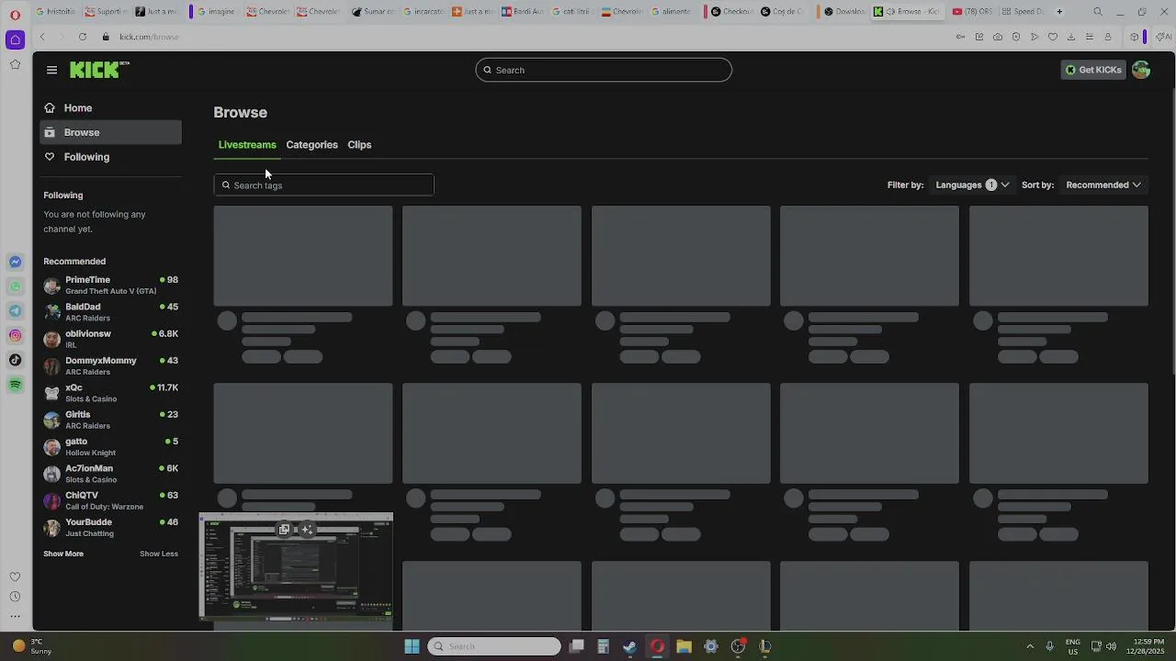Open WhatsApp in Opera sidebar
The width and height of the screenshot is (1176, 661).
click(x=15, y=286)
